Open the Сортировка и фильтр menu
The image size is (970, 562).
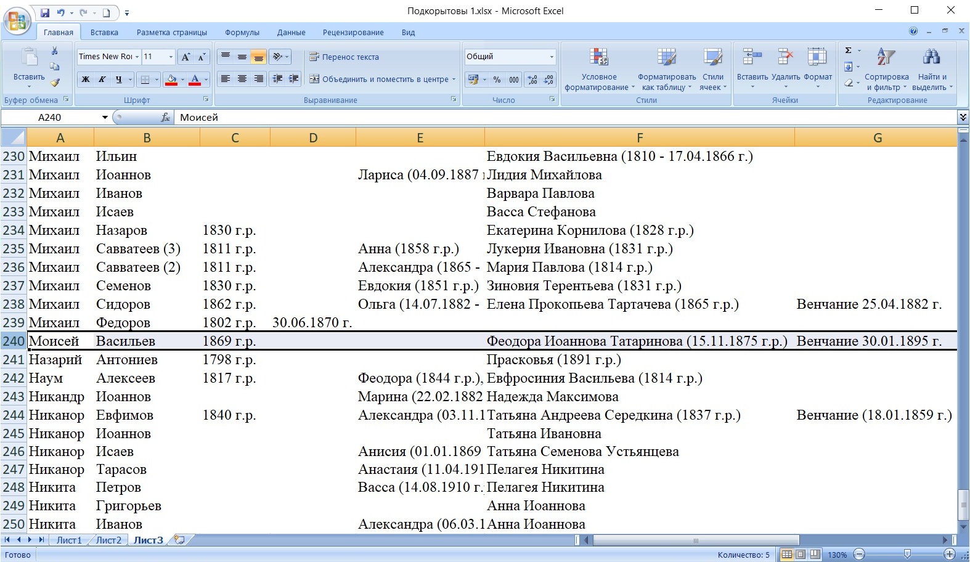click(886, 69)
